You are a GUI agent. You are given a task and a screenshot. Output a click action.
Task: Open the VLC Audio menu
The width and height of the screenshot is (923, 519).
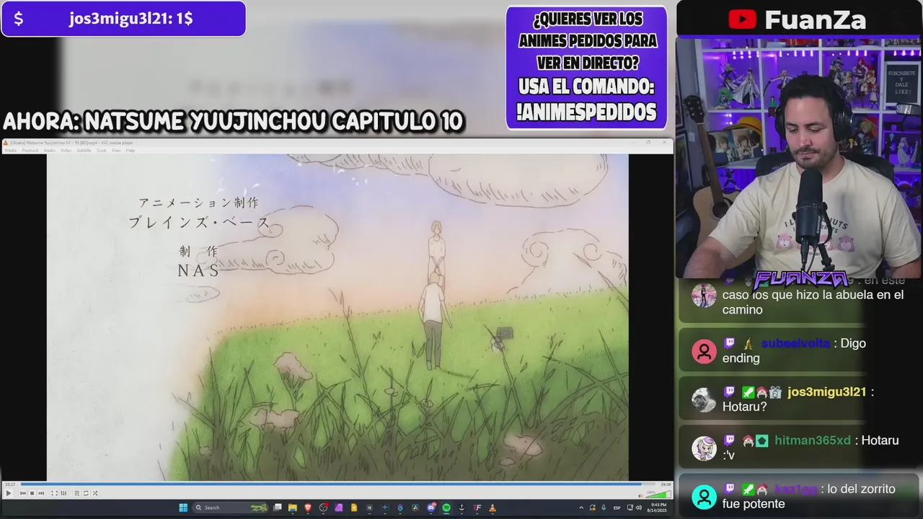50,151
